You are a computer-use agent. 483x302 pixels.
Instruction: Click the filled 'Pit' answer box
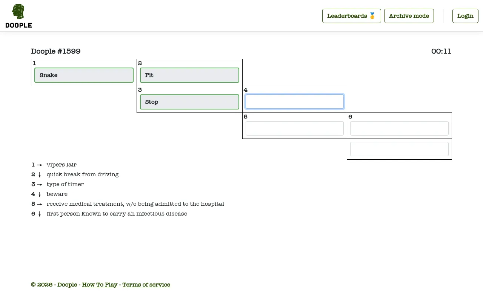click(189, 75)
